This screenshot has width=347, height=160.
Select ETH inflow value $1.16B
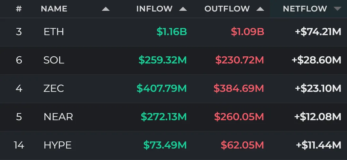pyautogui.click(x=172, y=32)
